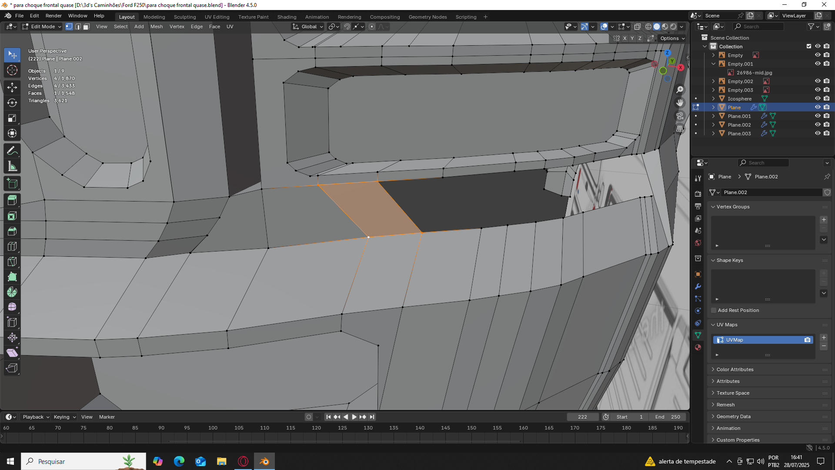Select the Knife tool in toolbar
This screenshot has height=470, width=835.
pos(12,262)
